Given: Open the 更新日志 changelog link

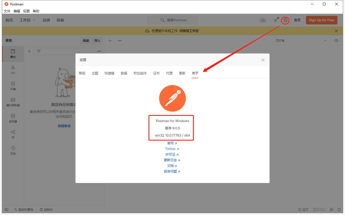Looking at the screenshot, I should (x=172, y=160).
